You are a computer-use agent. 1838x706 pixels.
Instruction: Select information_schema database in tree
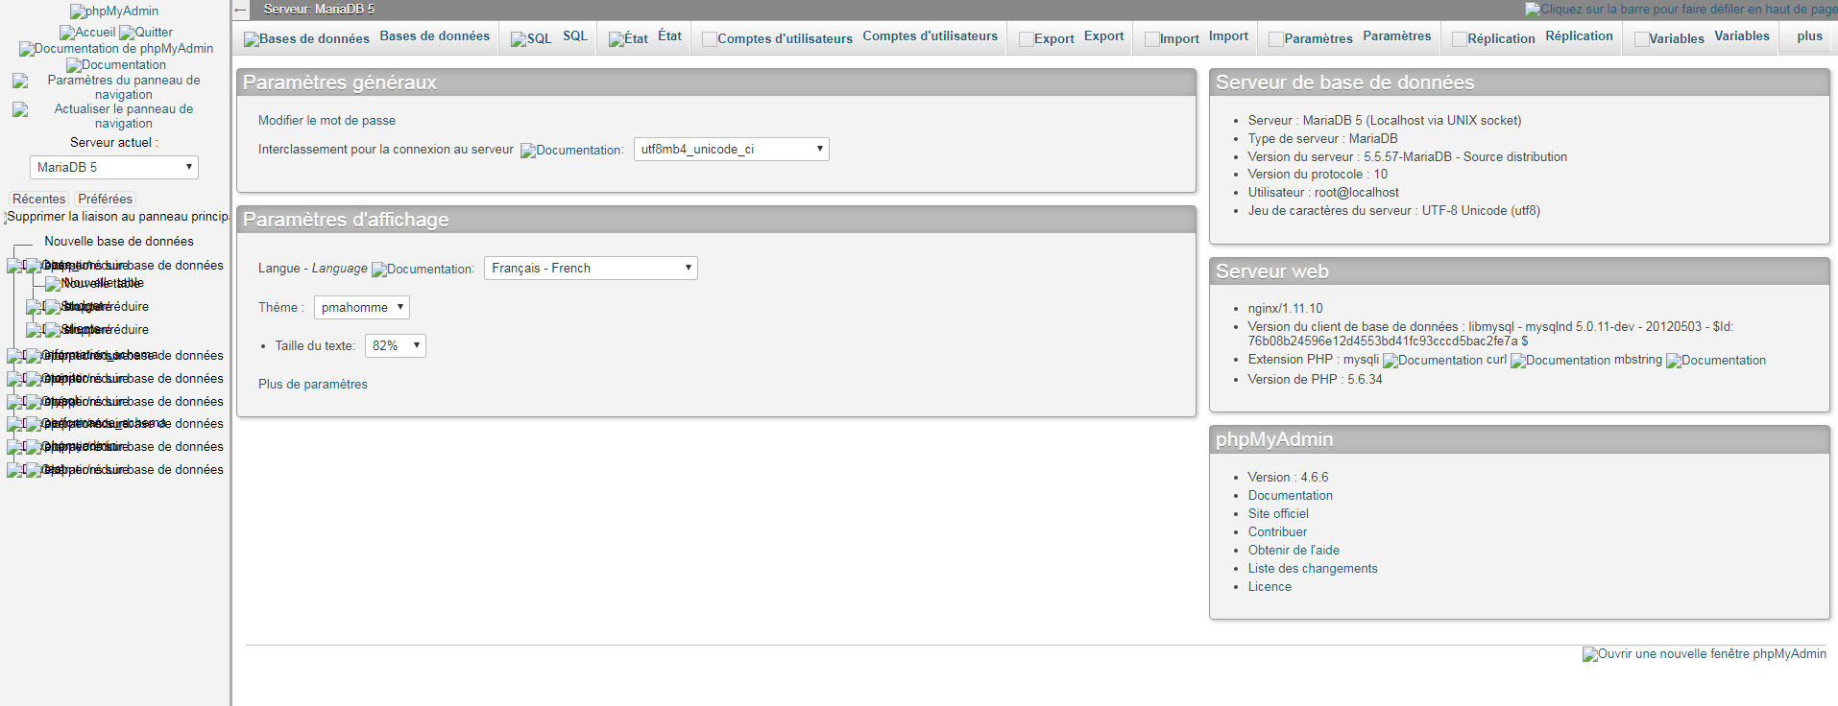(x=99, y=356)
